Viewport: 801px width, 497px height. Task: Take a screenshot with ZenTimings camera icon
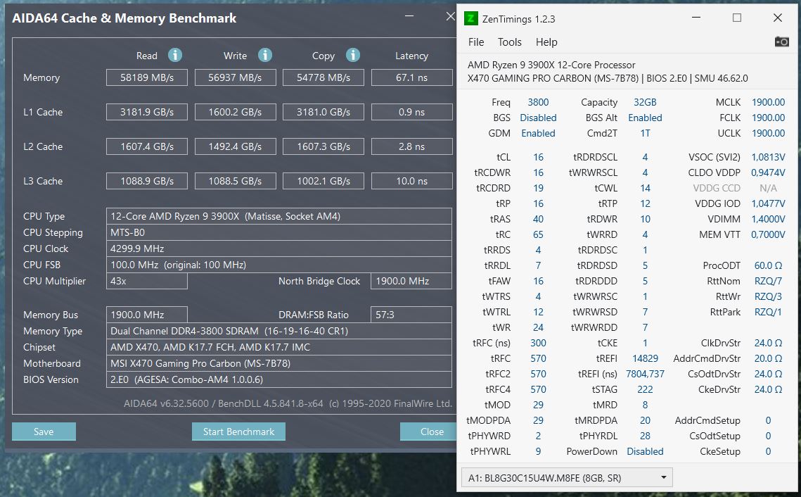click(781, 42)
